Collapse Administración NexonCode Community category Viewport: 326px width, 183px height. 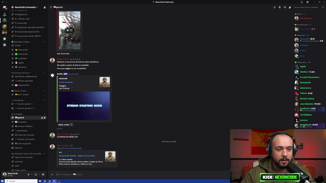click(x=27, y=154)
